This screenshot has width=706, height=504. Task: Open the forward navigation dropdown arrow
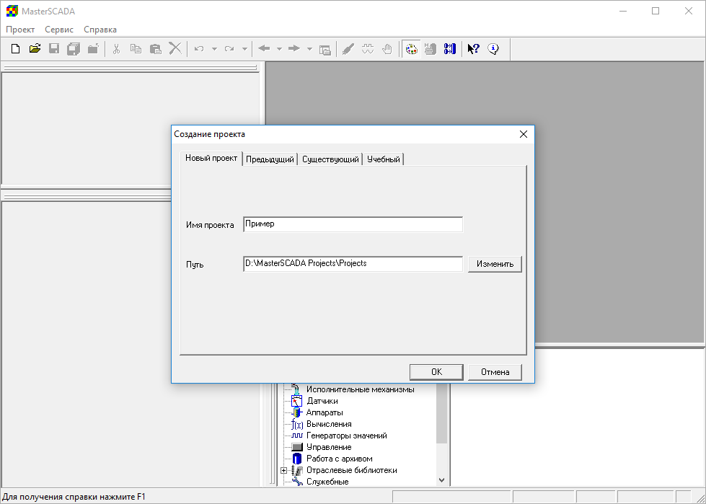(309, 49)
